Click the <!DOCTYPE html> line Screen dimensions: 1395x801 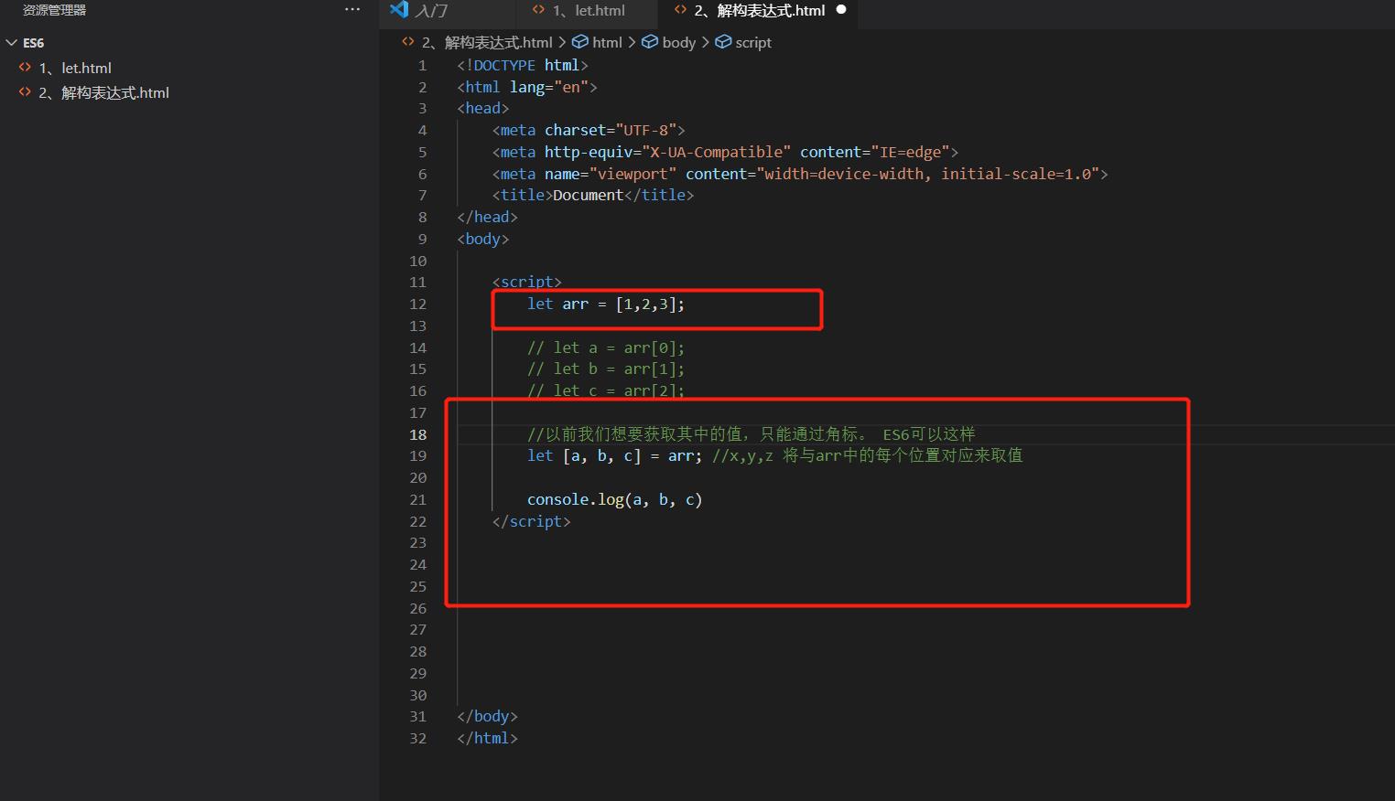click(x=523, y=65)
